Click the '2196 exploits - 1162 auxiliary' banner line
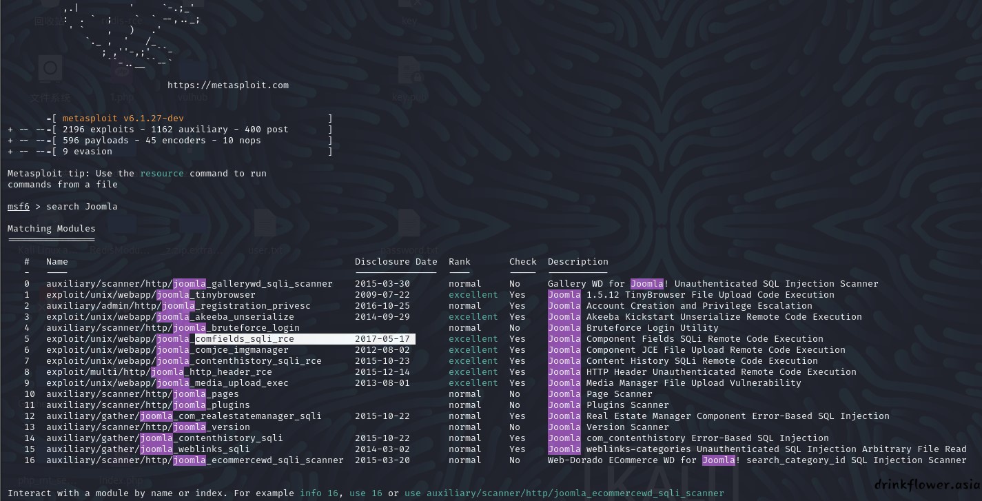 point(176,130)
